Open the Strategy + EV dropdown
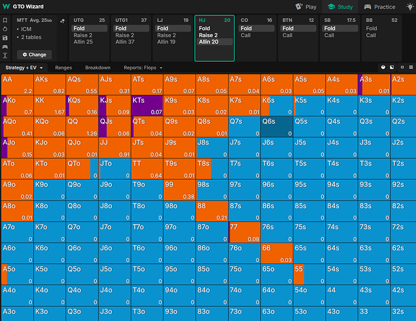416x321 pixels. click(x=24, y=67)
